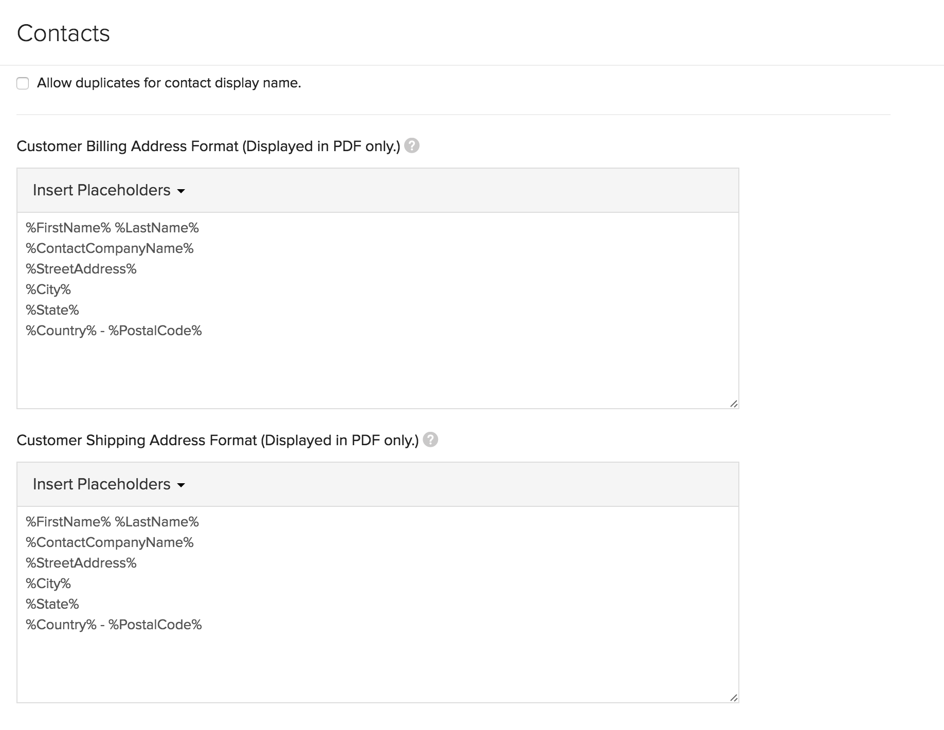This screenshot has width=944, height=730.
Task: Place cursor on %LastName% in shipping format
Action: 157,522
